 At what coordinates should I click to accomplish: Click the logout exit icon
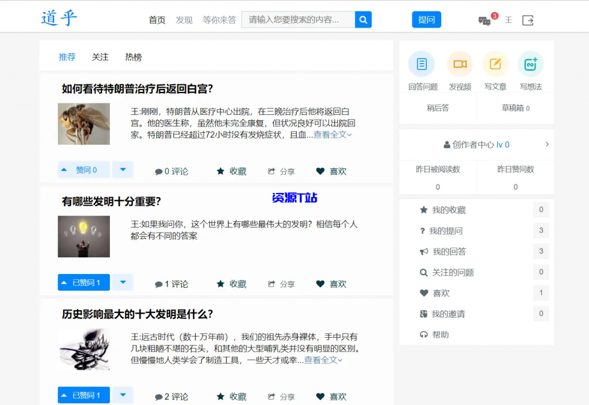(x=528, y=20)
